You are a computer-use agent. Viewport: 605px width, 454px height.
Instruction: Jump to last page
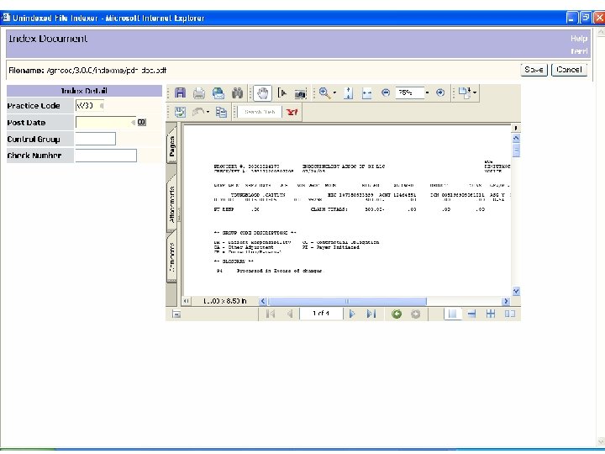pos(371,314)
